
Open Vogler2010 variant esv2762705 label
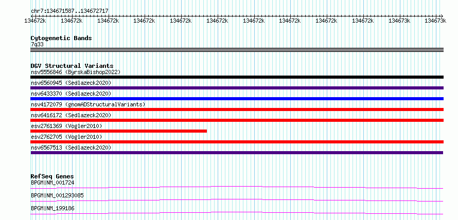[x=66, y=137]
